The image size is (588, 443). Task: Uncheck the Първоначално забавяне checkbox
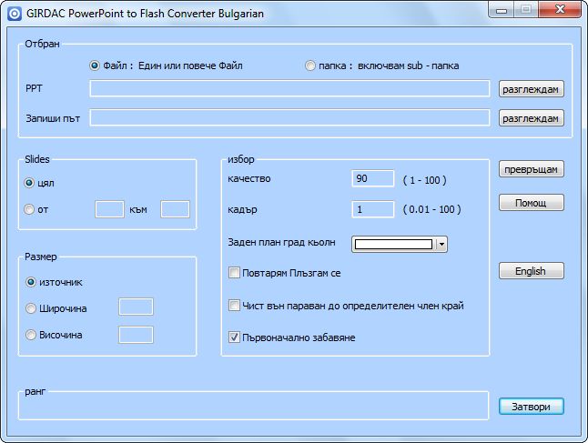(234, 337)
